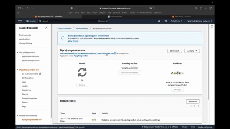
Task: Close the Elastic Beanstalk side panel
Action: pos(46,28)
